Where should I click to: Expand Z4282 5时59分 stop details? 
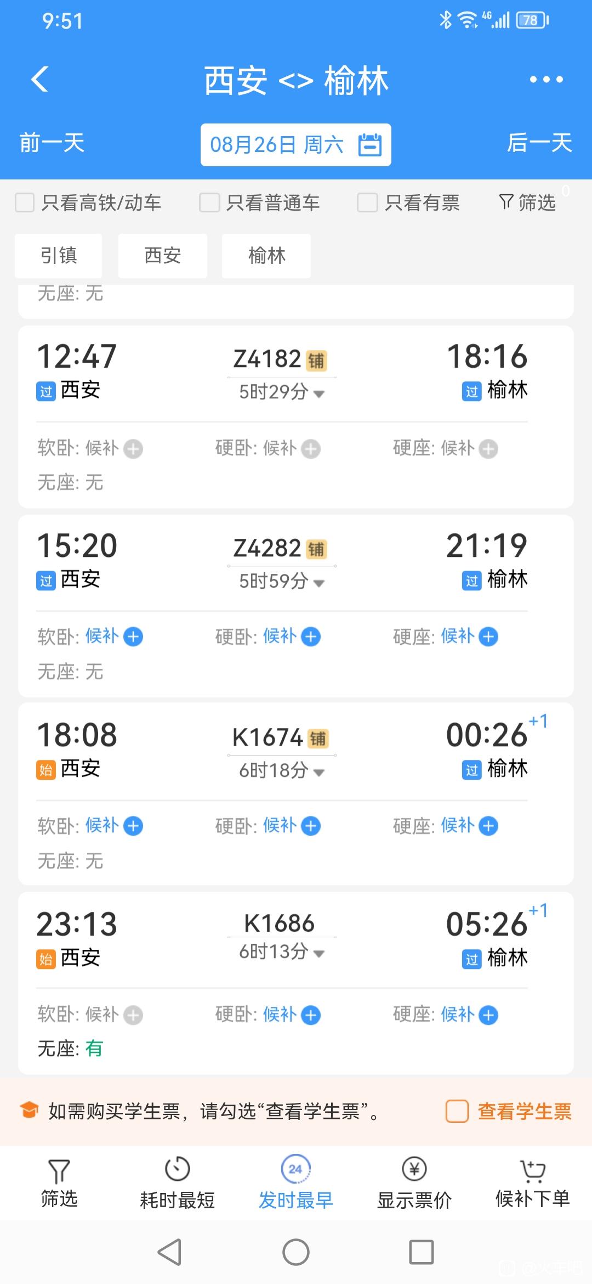(282, 581)
